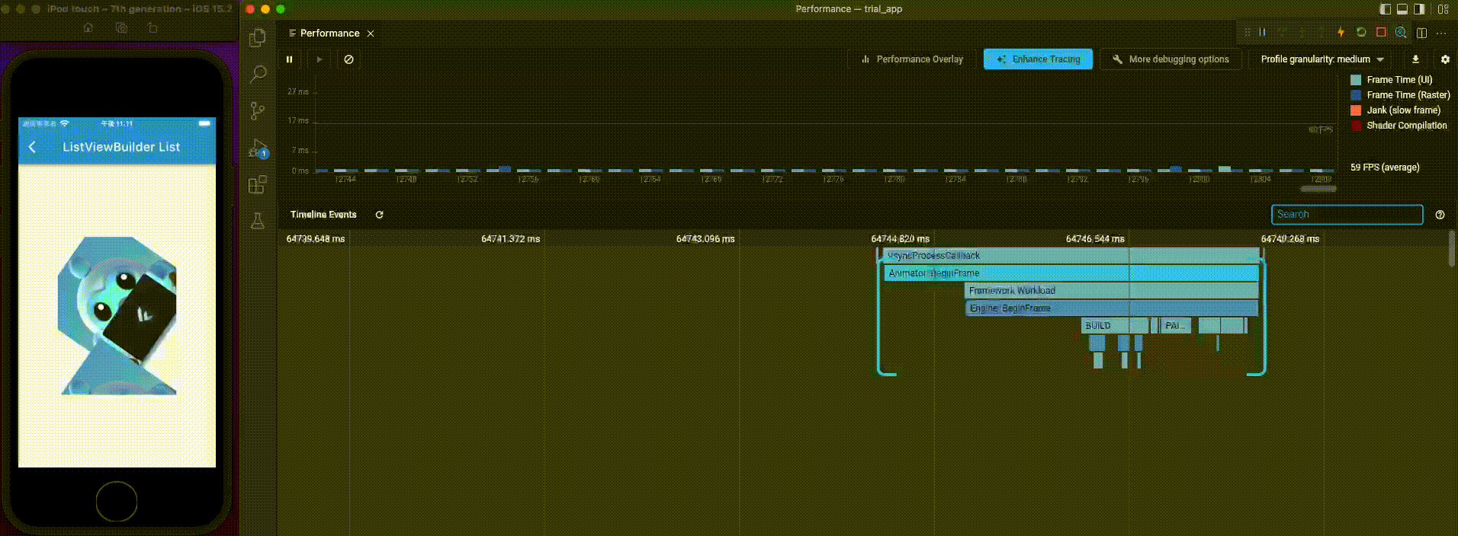The height and width of the screenshot is (536, 1458).
Task: Open More debugging options
Action: [1171, 59]
